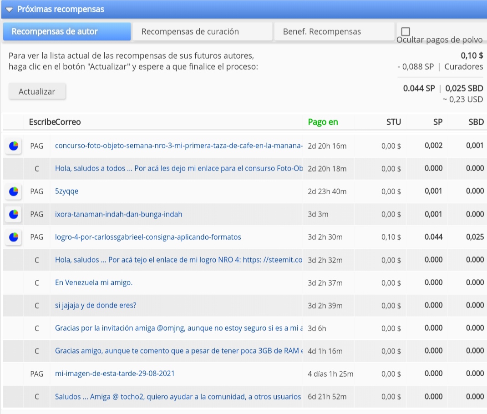Open comment 'Hola, saludos a todos' link
The width and height of the screenshot is (487, 414).
(x=178, y=168)
